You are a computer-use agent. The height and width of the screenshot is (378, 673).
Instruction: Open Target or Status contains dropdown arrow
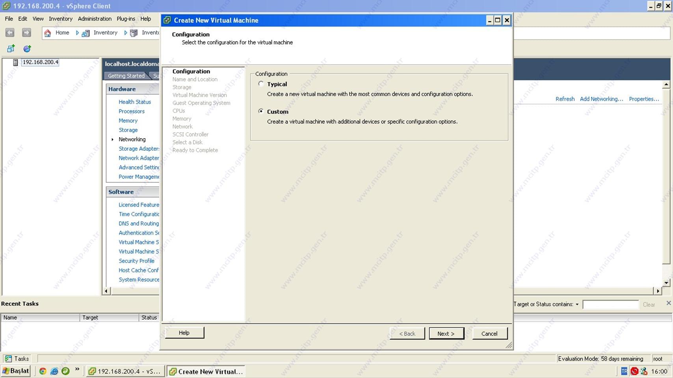(577, 304)
